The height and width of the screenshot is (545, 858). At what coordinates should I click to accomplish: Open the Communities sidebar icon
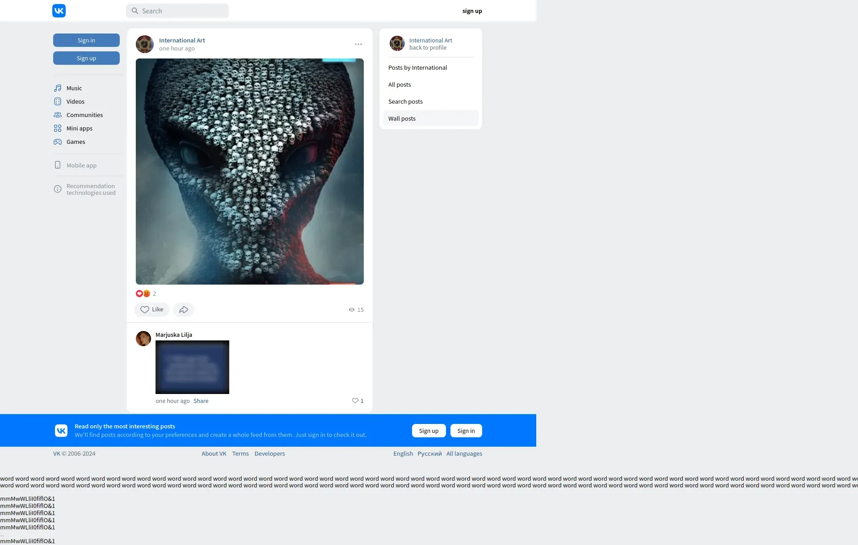(58, 115)
